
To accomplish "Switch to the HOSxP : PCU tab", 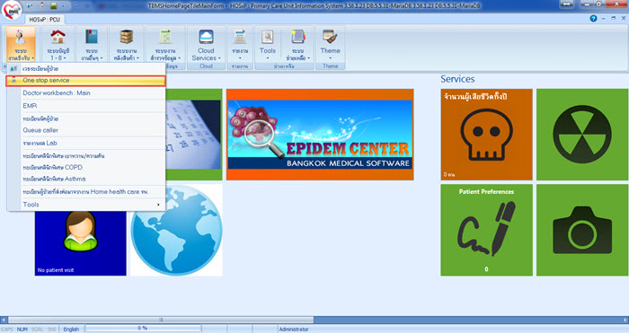I will click(x=45, y=19).
